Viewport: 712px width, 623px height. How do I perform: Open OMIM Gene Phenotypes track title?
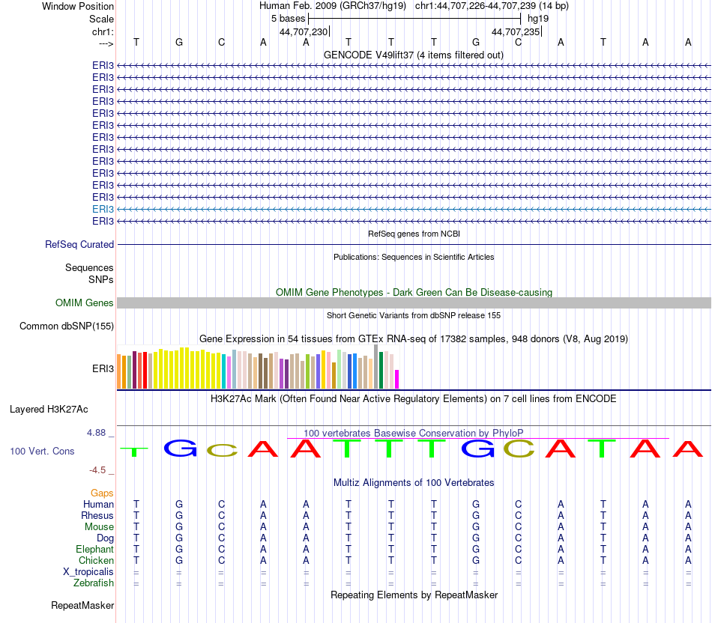pyautogui.click(x=414, y=292)
